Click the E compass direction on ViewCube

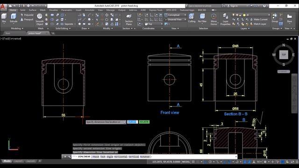(x=293, y=55)
